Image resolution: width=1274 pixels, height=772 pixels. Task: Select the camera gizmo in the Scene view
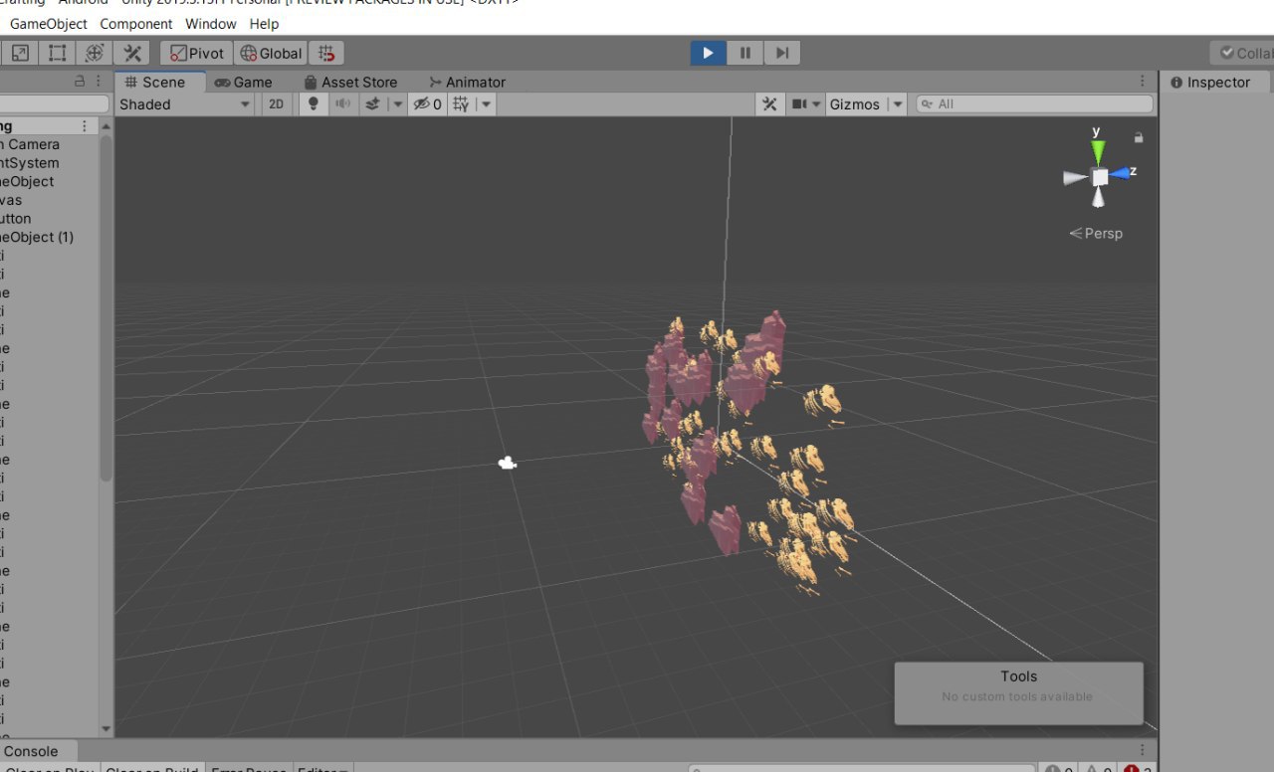(x=507, y=463)
